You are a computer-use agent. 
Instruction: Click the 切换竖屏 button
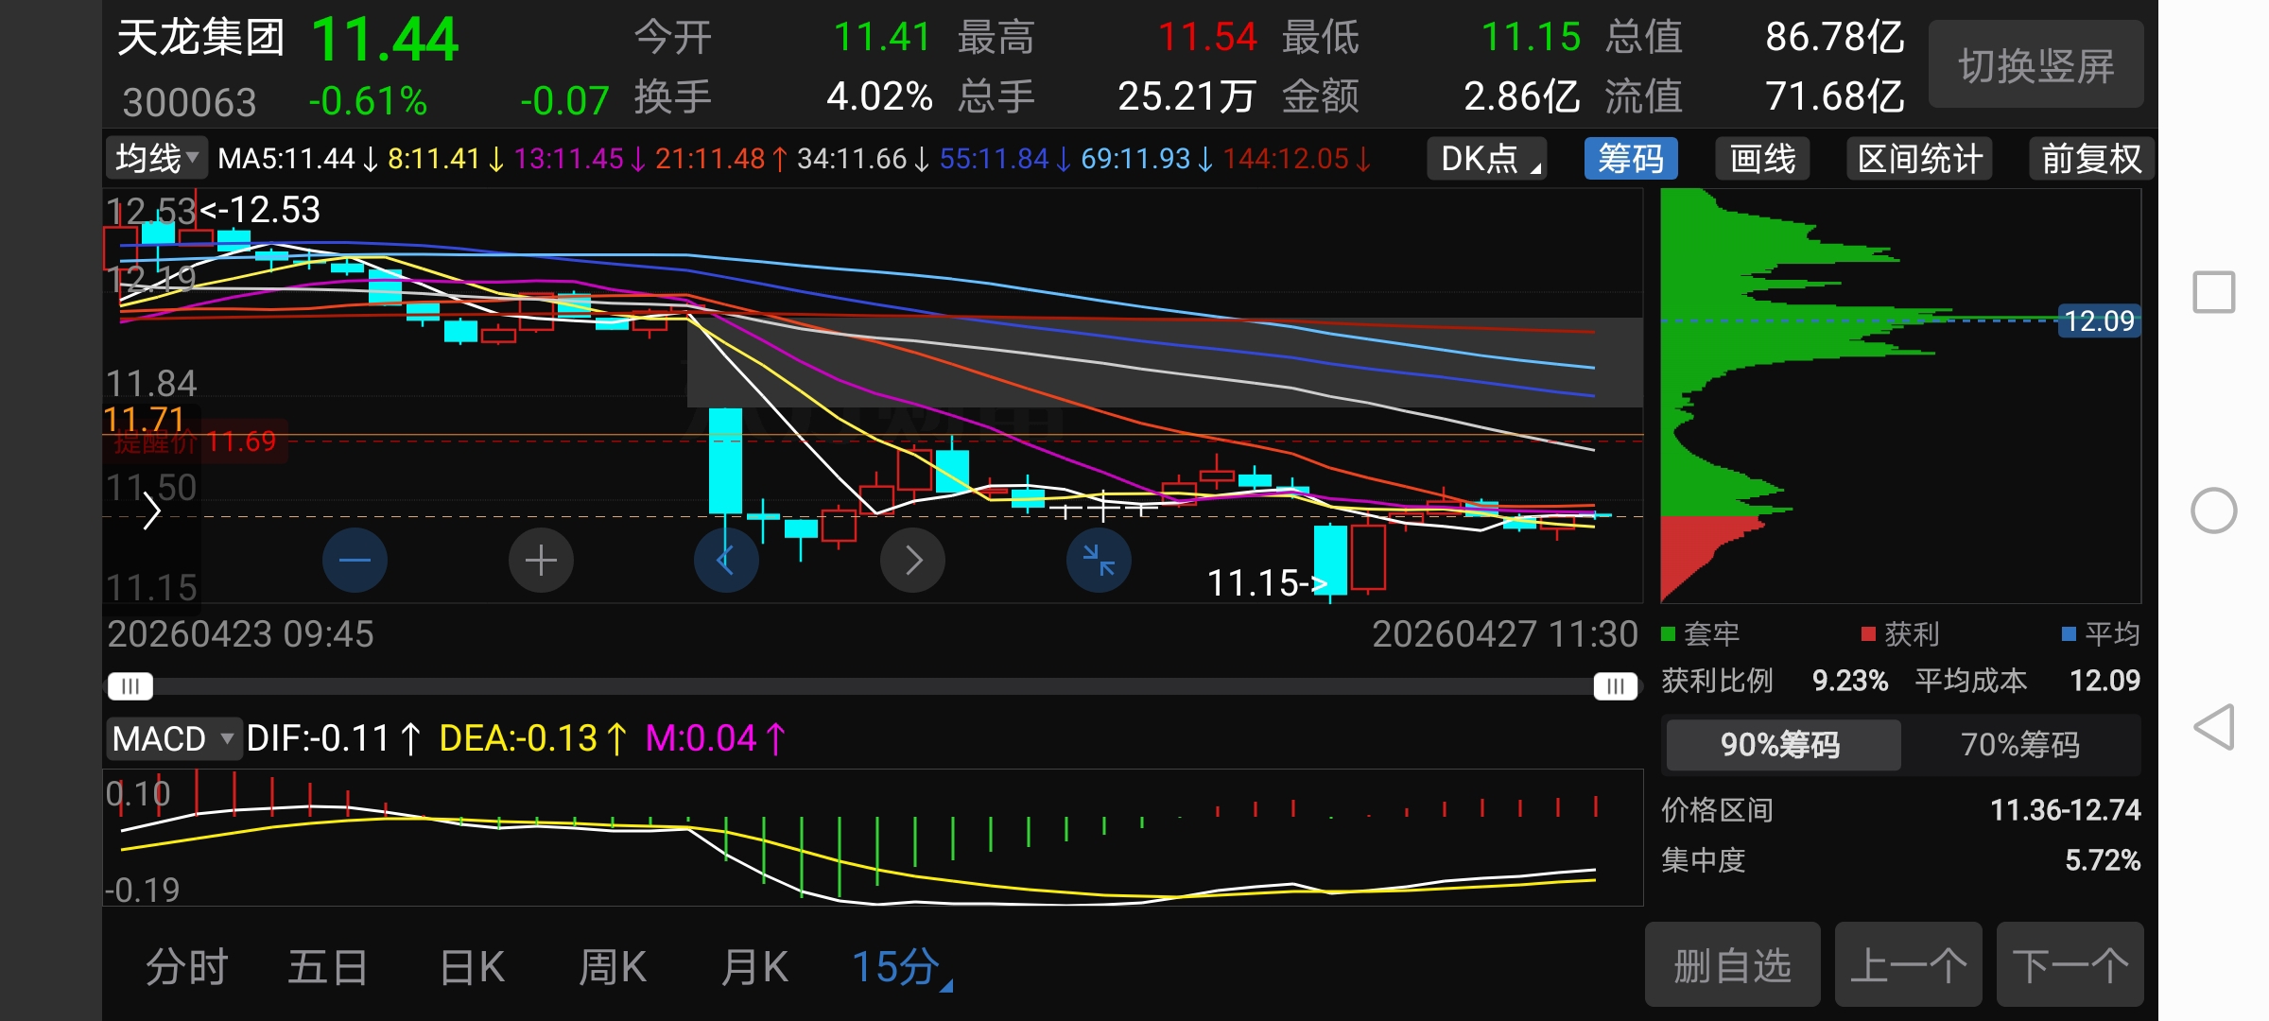tap(2036, 65)
